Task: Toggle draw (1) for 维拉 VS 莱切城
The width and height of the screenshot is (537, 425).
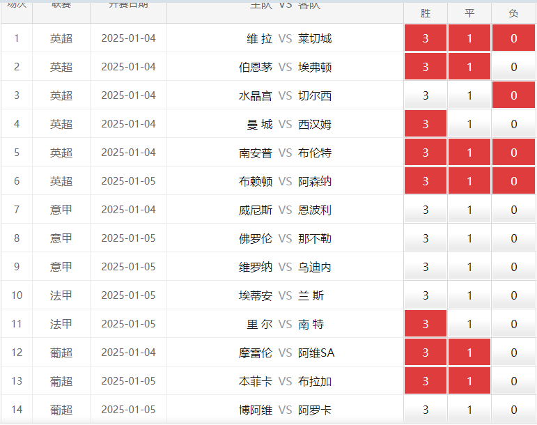Action: tap(469, 38)
